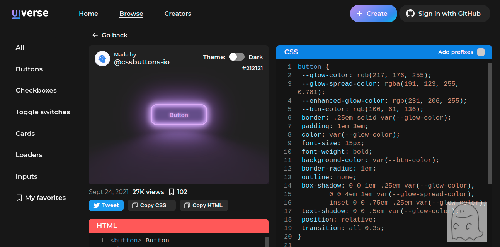Toggle the Dark theme switch
Viewport: 500px width, 247px height.
coord(237,57)
